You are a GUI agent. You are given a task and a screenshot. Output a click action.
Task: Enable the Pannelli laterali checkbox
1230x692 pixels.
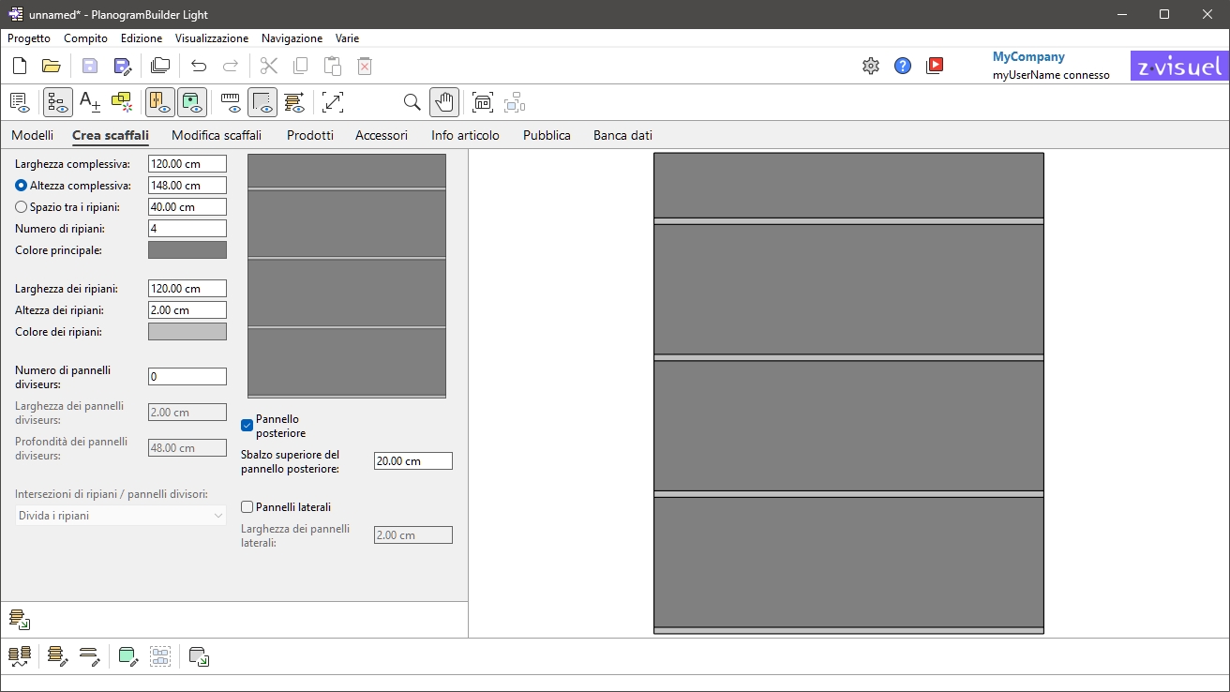point(247,507)
